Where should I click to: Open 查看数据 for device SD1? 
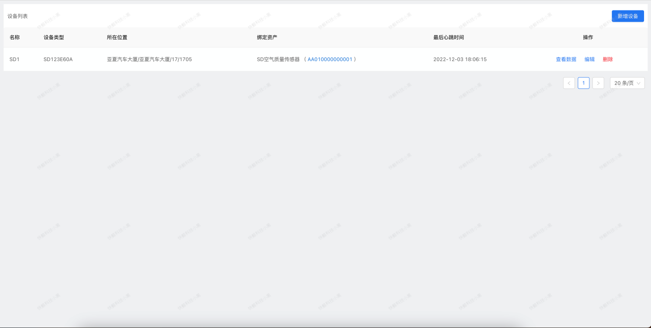(x=566, y=59)
